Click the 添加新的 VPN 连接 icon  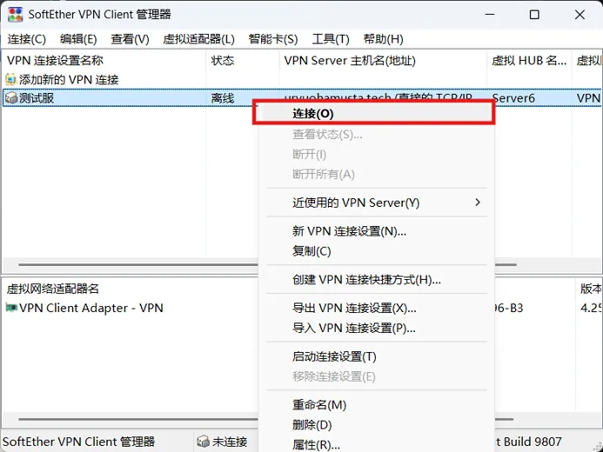[x=11, y=79]
